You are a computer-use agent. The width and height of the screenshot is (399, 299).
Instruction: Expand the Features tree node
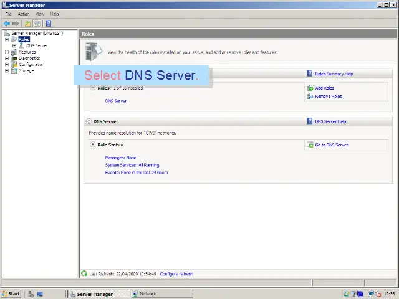coord(7,52)
